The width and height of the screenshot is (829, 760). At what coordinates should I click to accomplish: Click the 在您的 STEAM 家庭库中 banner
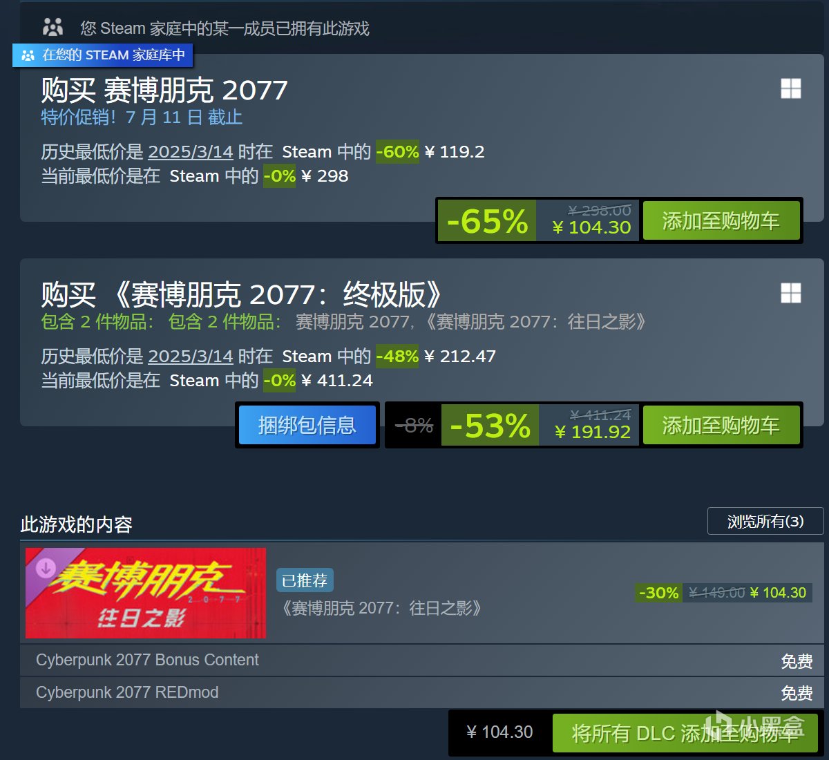click(x=103, y=55)
